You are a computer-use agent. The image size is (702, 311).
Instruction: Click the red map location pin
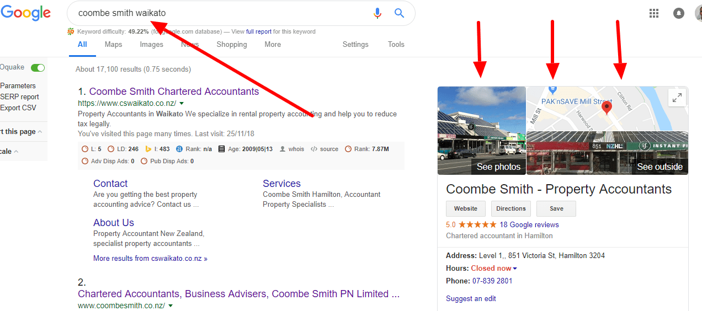coord(607,108)
